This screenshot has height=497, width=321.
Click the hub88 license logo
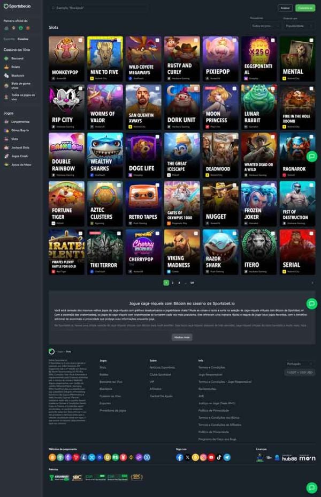click(289, 458)
